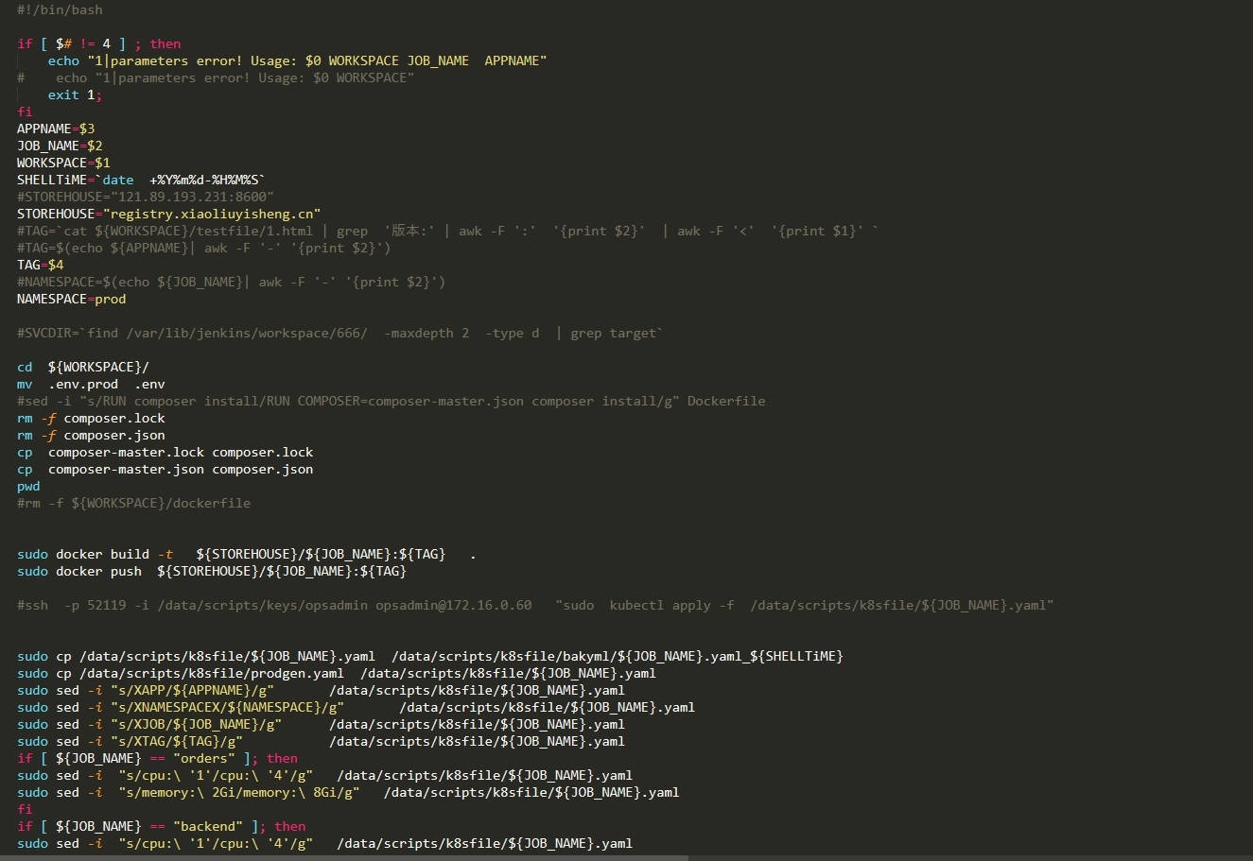Click the uncommented echo parameters error line with APPNAME
Screen dimensions: 1253x861
(297, 60)
